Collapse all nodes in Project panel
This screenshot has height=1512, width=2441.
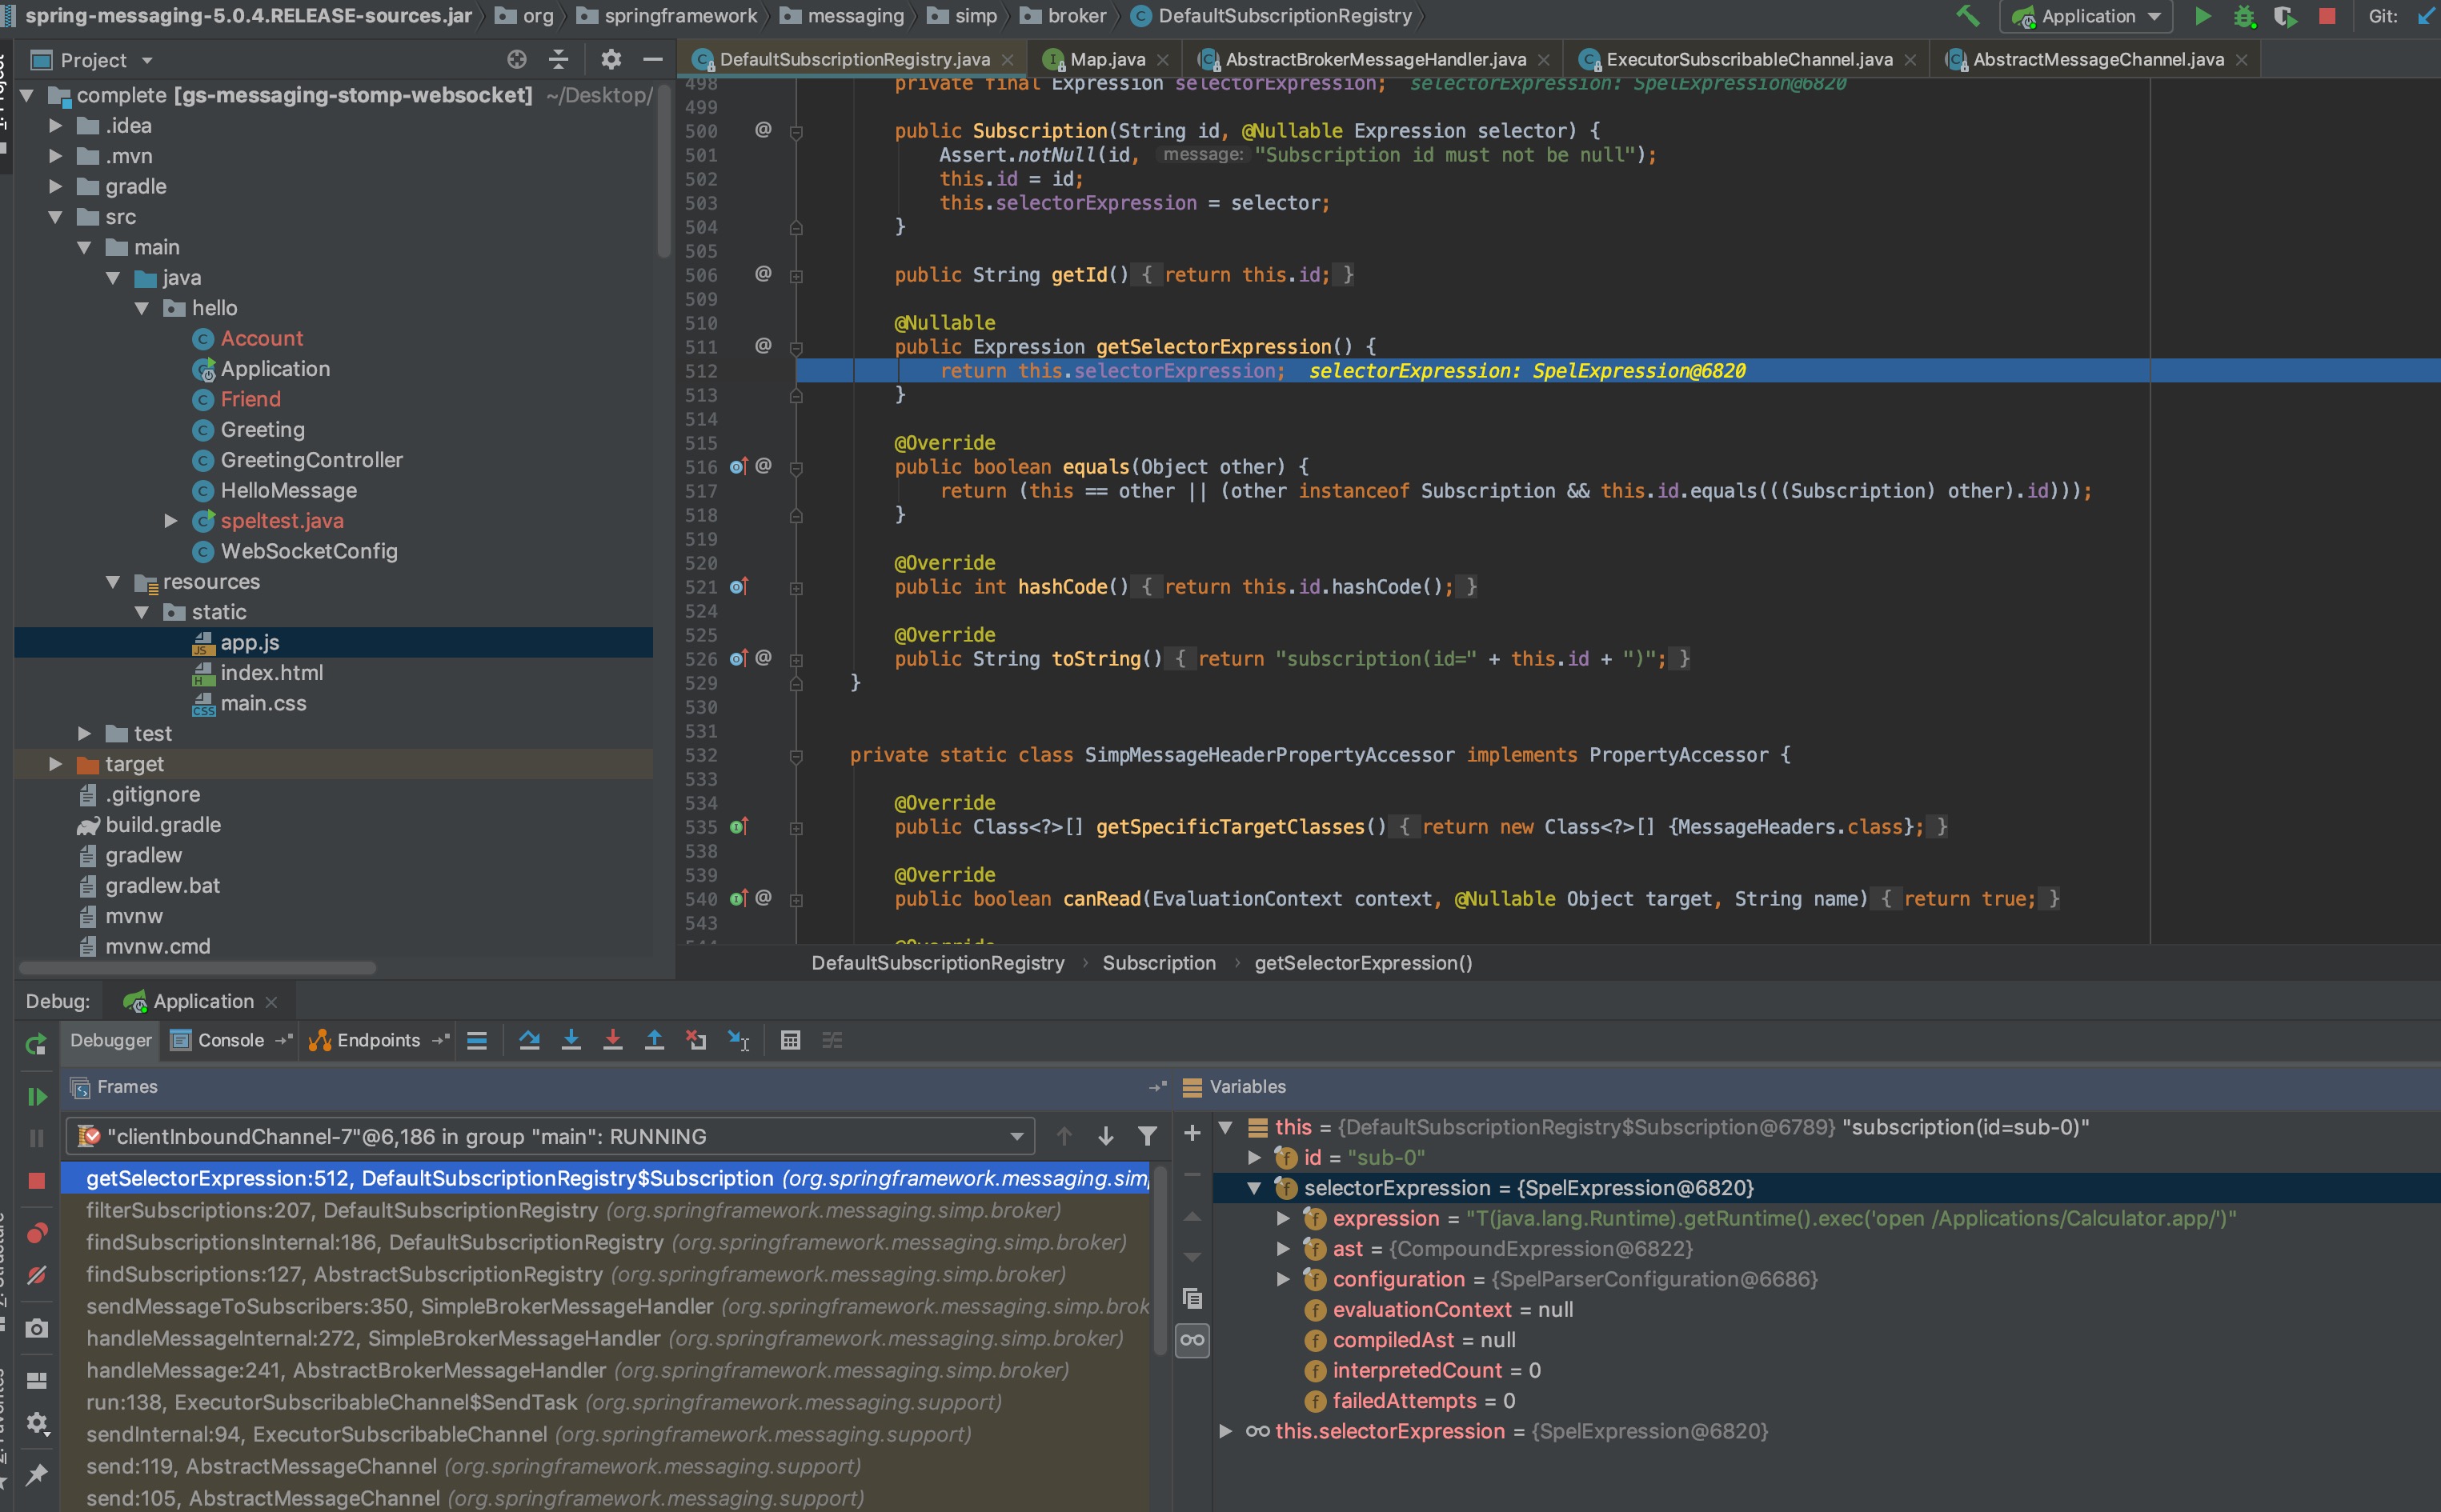(559, 59)
